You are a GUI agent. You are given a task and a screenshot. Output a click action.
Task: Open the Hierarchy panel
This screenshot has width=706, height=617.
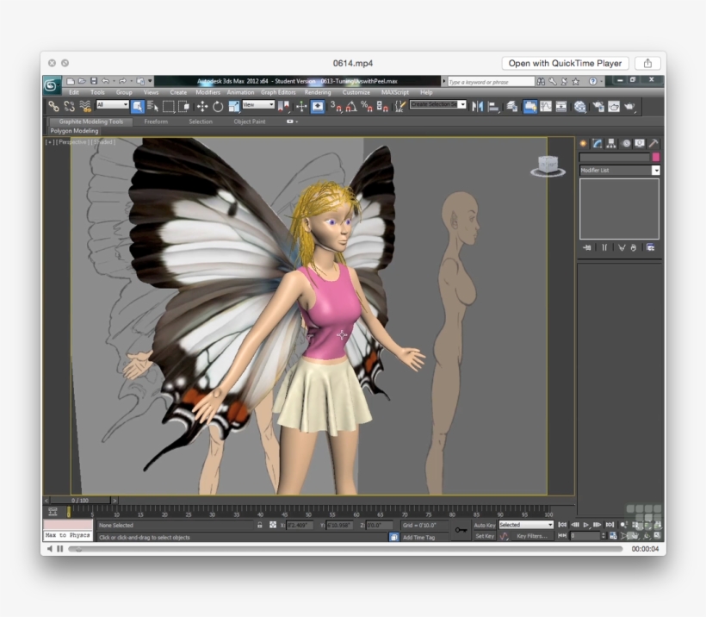coord(611,144)
